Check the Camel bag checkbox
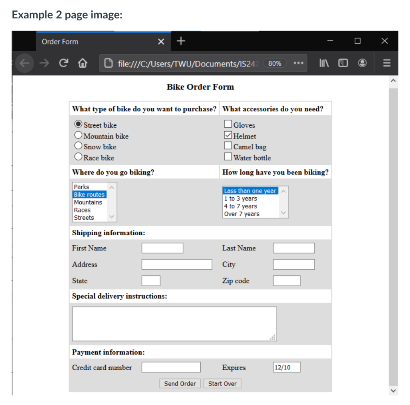Image resolution: width=410 pixels, height=405 pixels. click(228, 145)
